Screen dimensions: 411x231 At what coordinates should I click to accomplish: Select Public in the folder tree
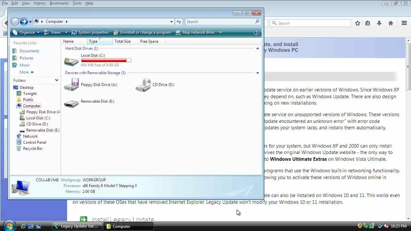(28, 100)
